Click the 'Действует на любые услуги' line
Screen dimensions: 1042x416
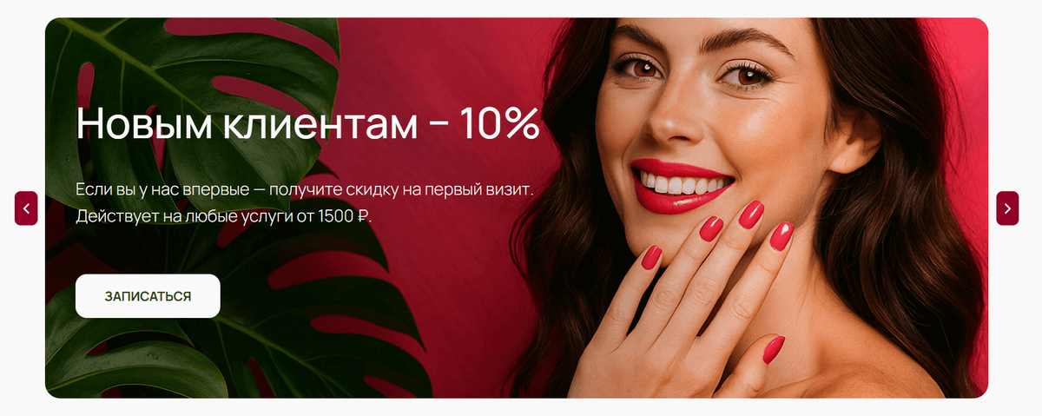pos(228,215)
